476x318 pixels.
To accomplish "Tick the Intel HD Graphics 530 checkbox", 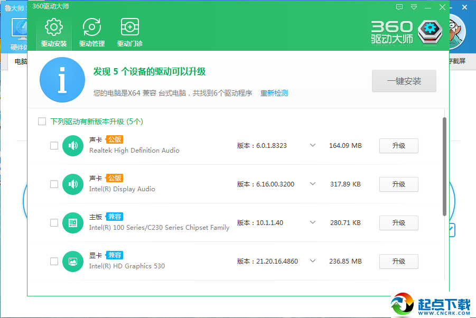I will click(x=54, y=261).
